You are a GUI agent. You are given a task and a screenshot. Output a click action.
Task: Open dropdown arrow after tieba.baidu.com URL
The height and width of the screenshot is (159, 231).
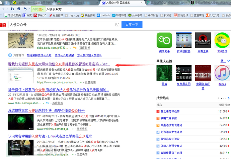click(x=70, y=48)
